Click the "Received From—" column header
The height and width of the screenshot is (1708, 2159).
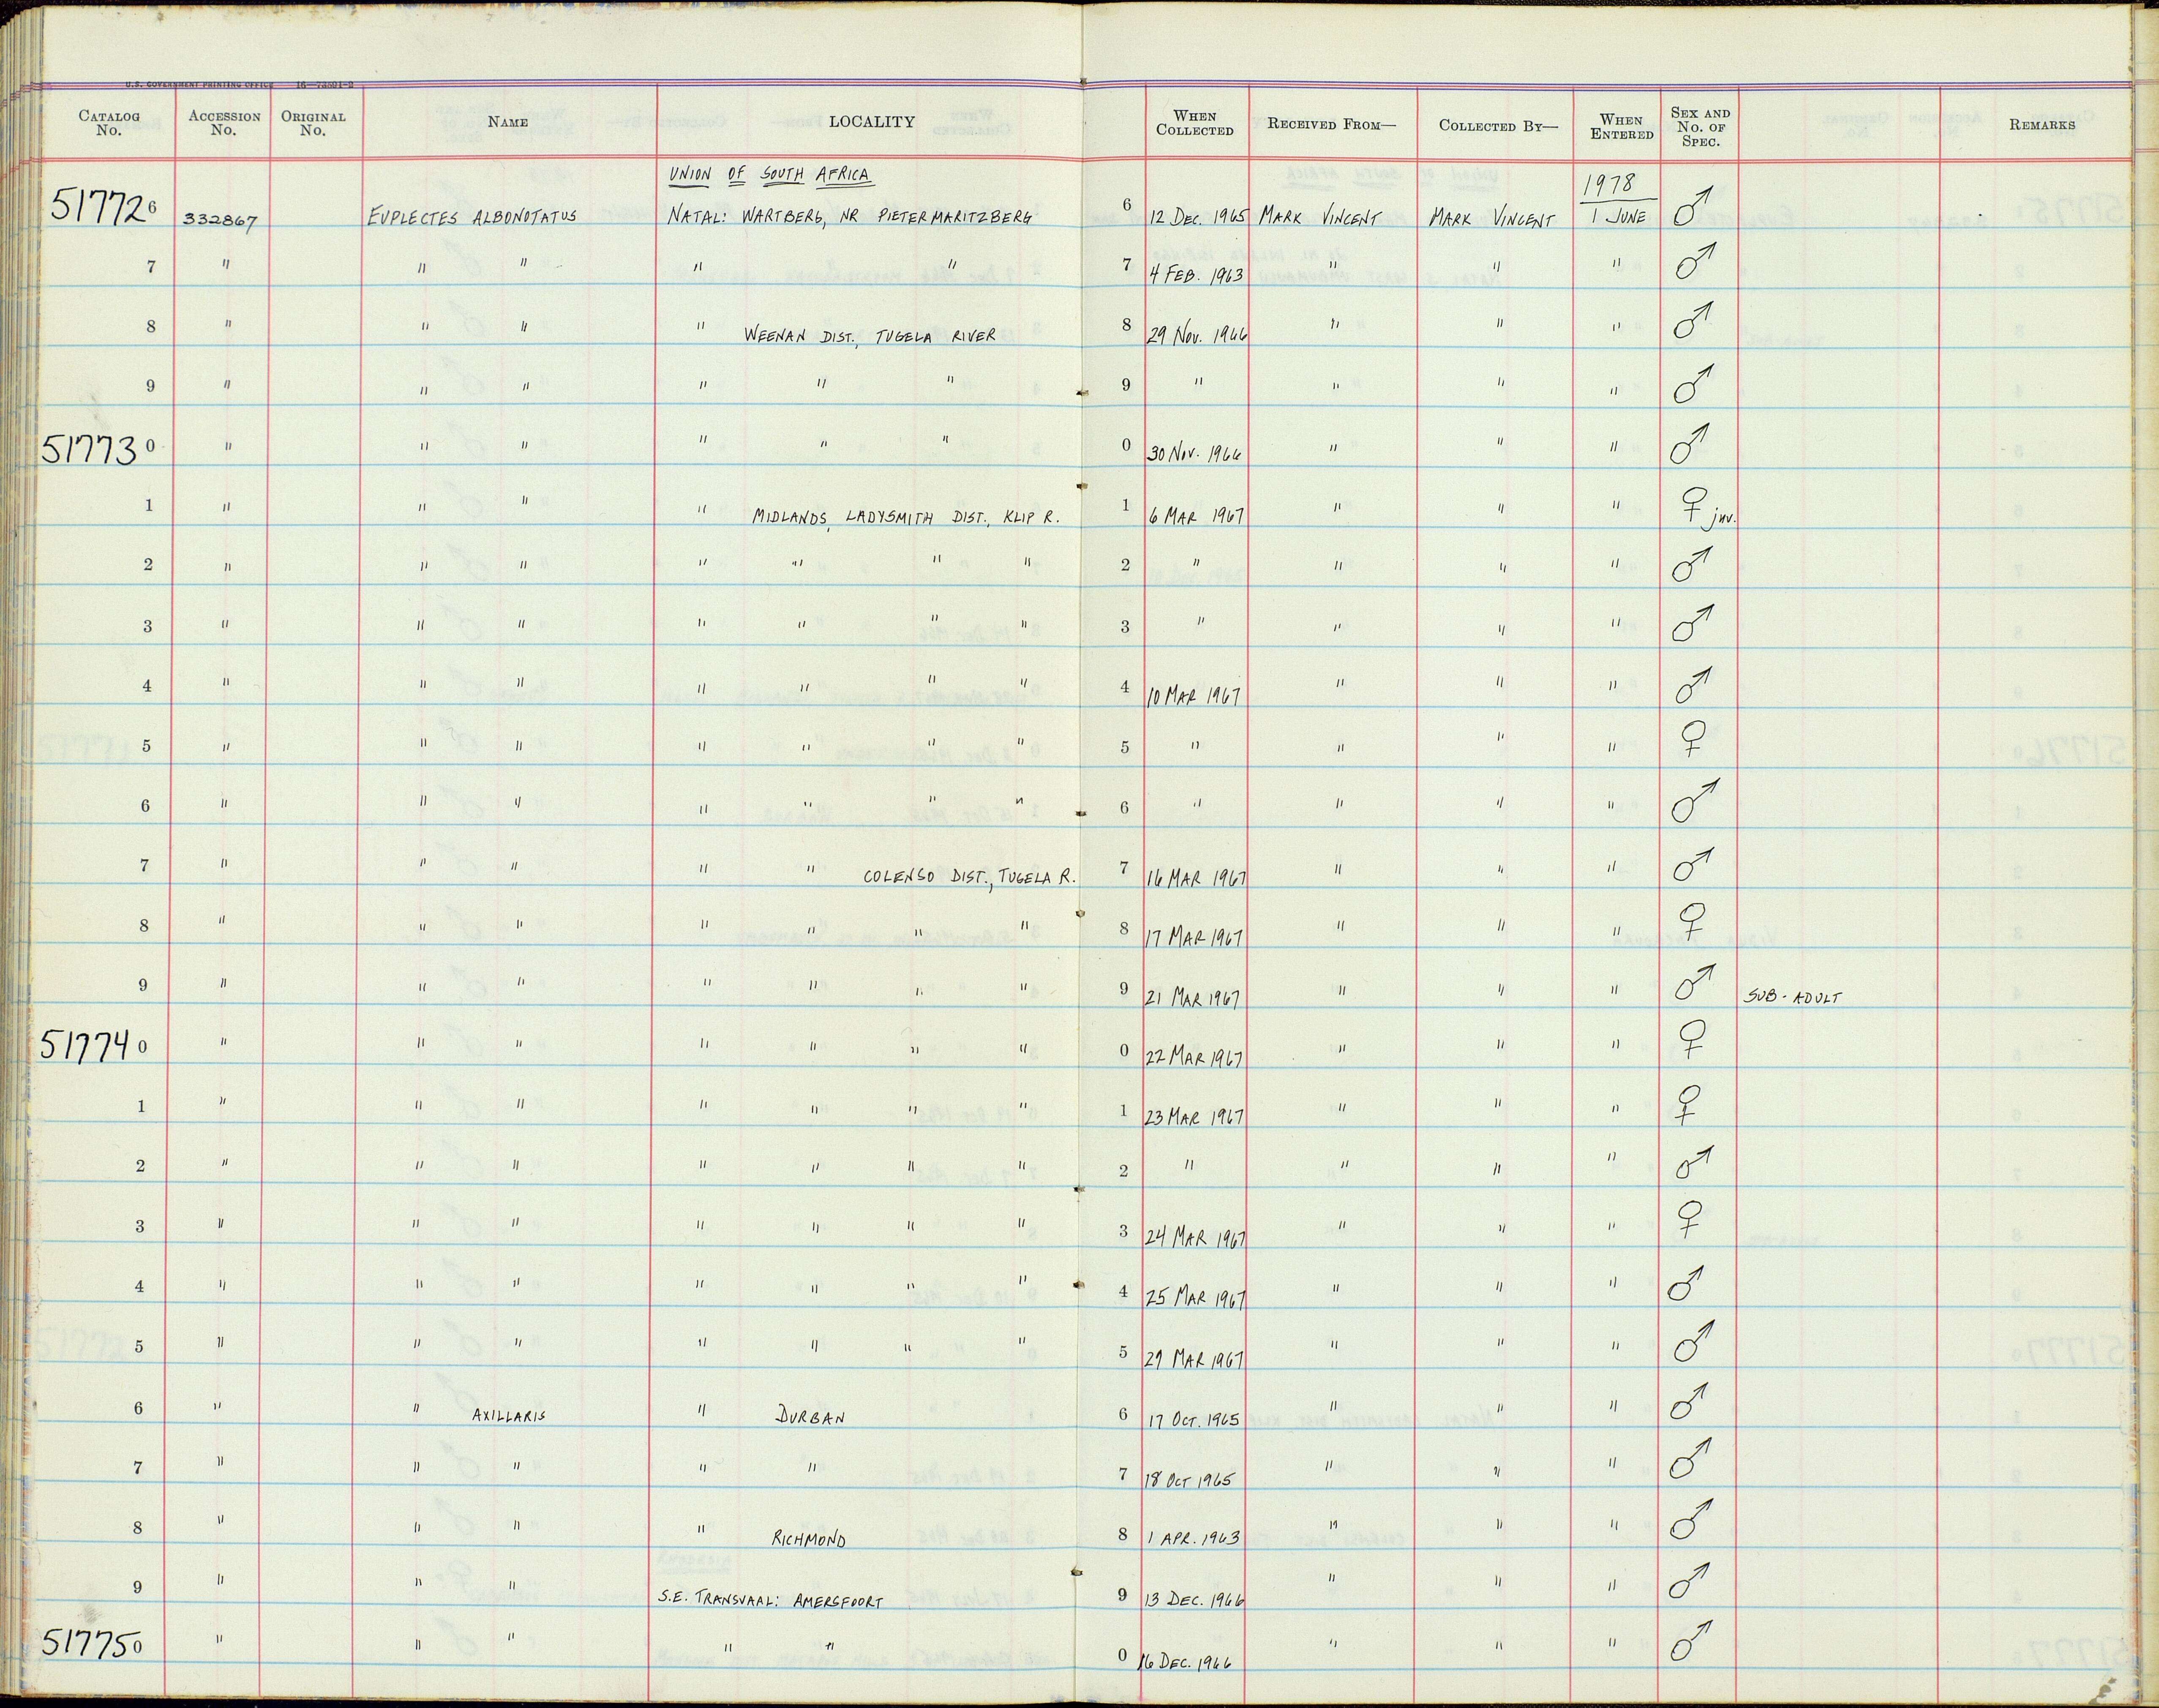(1330, 124)
